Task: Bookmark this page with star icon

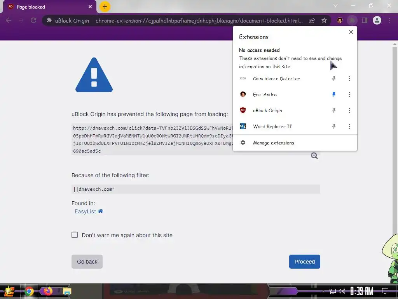Action: point(324,20)
